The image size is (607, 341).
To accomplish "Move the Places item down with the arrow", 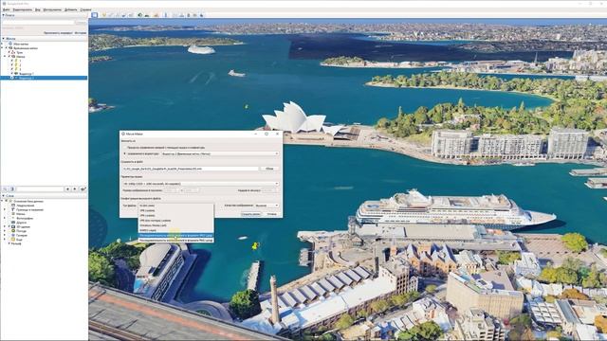I will (75, 189).
